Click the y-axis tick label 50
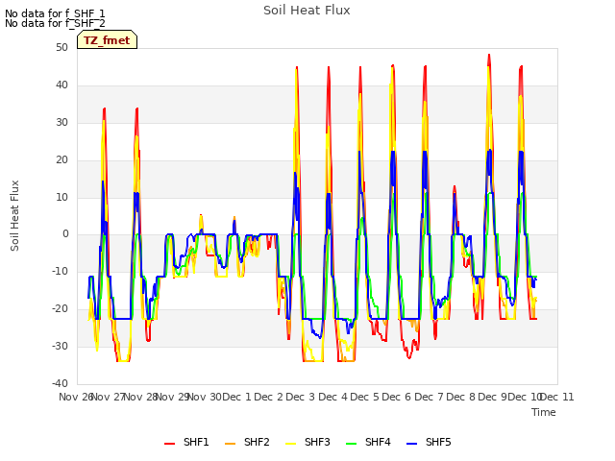Image resolution: width=615 pixels, height=461 pixels. [61, 47]
